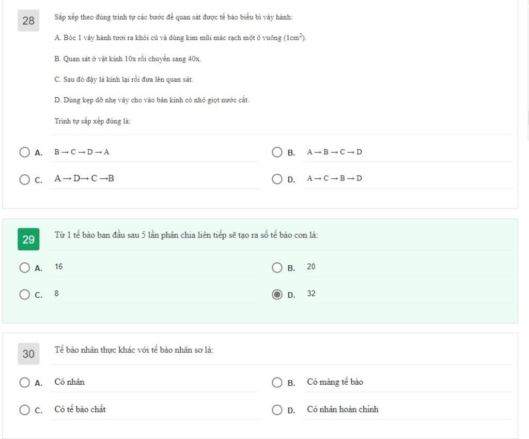Click answer text 'B → C → D → A'

(x=82, y=152)
